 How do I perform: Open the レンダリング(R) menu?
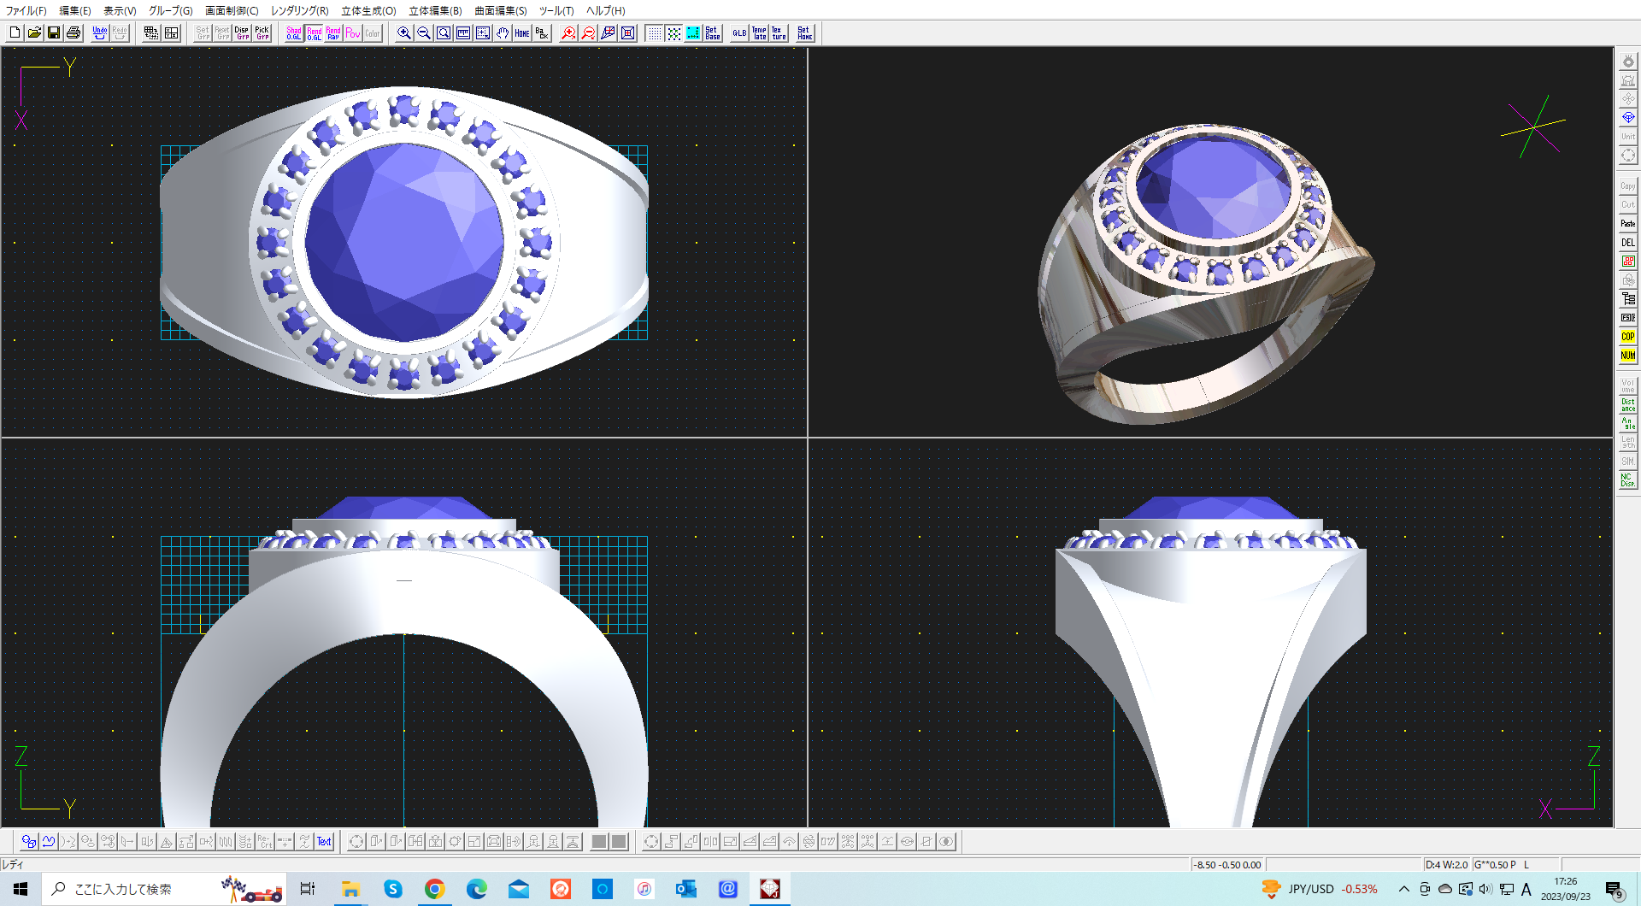pos(297,10)
